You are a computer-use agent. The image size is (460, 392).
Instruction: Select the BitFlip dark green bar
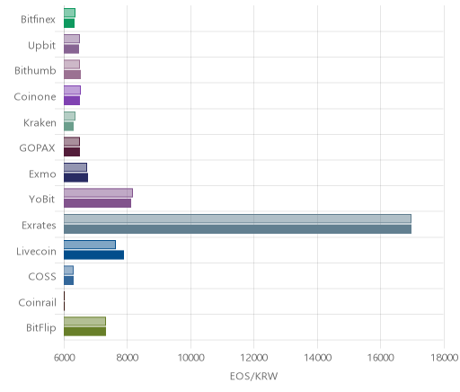click(x=84, y=332)
